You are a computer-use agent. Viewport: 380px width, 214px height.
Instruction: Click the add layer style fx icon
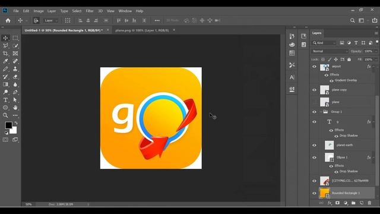point(330,203)
